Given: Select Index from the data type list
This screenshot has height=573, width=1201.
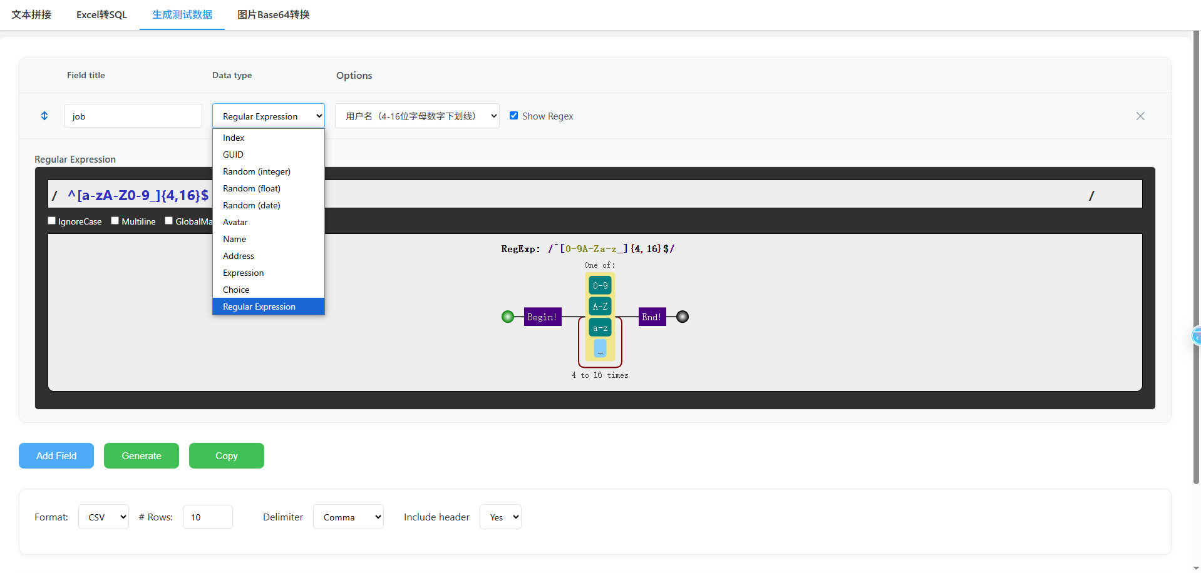Looking at the screenshot, I should [269, 138].
